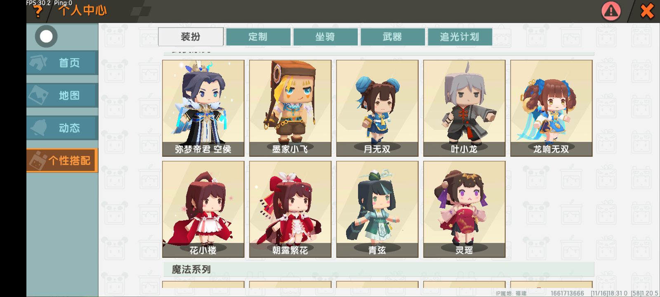Choose the 月无双 character skin
660x297 pixels.
(x=377, y=108)
